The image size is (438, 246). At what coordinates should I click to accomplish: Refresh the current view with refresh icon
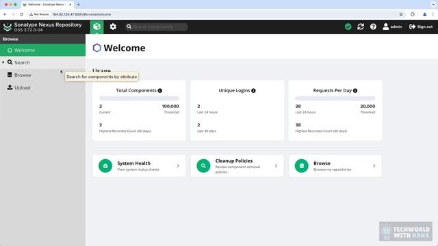click(x=361, y=27)
